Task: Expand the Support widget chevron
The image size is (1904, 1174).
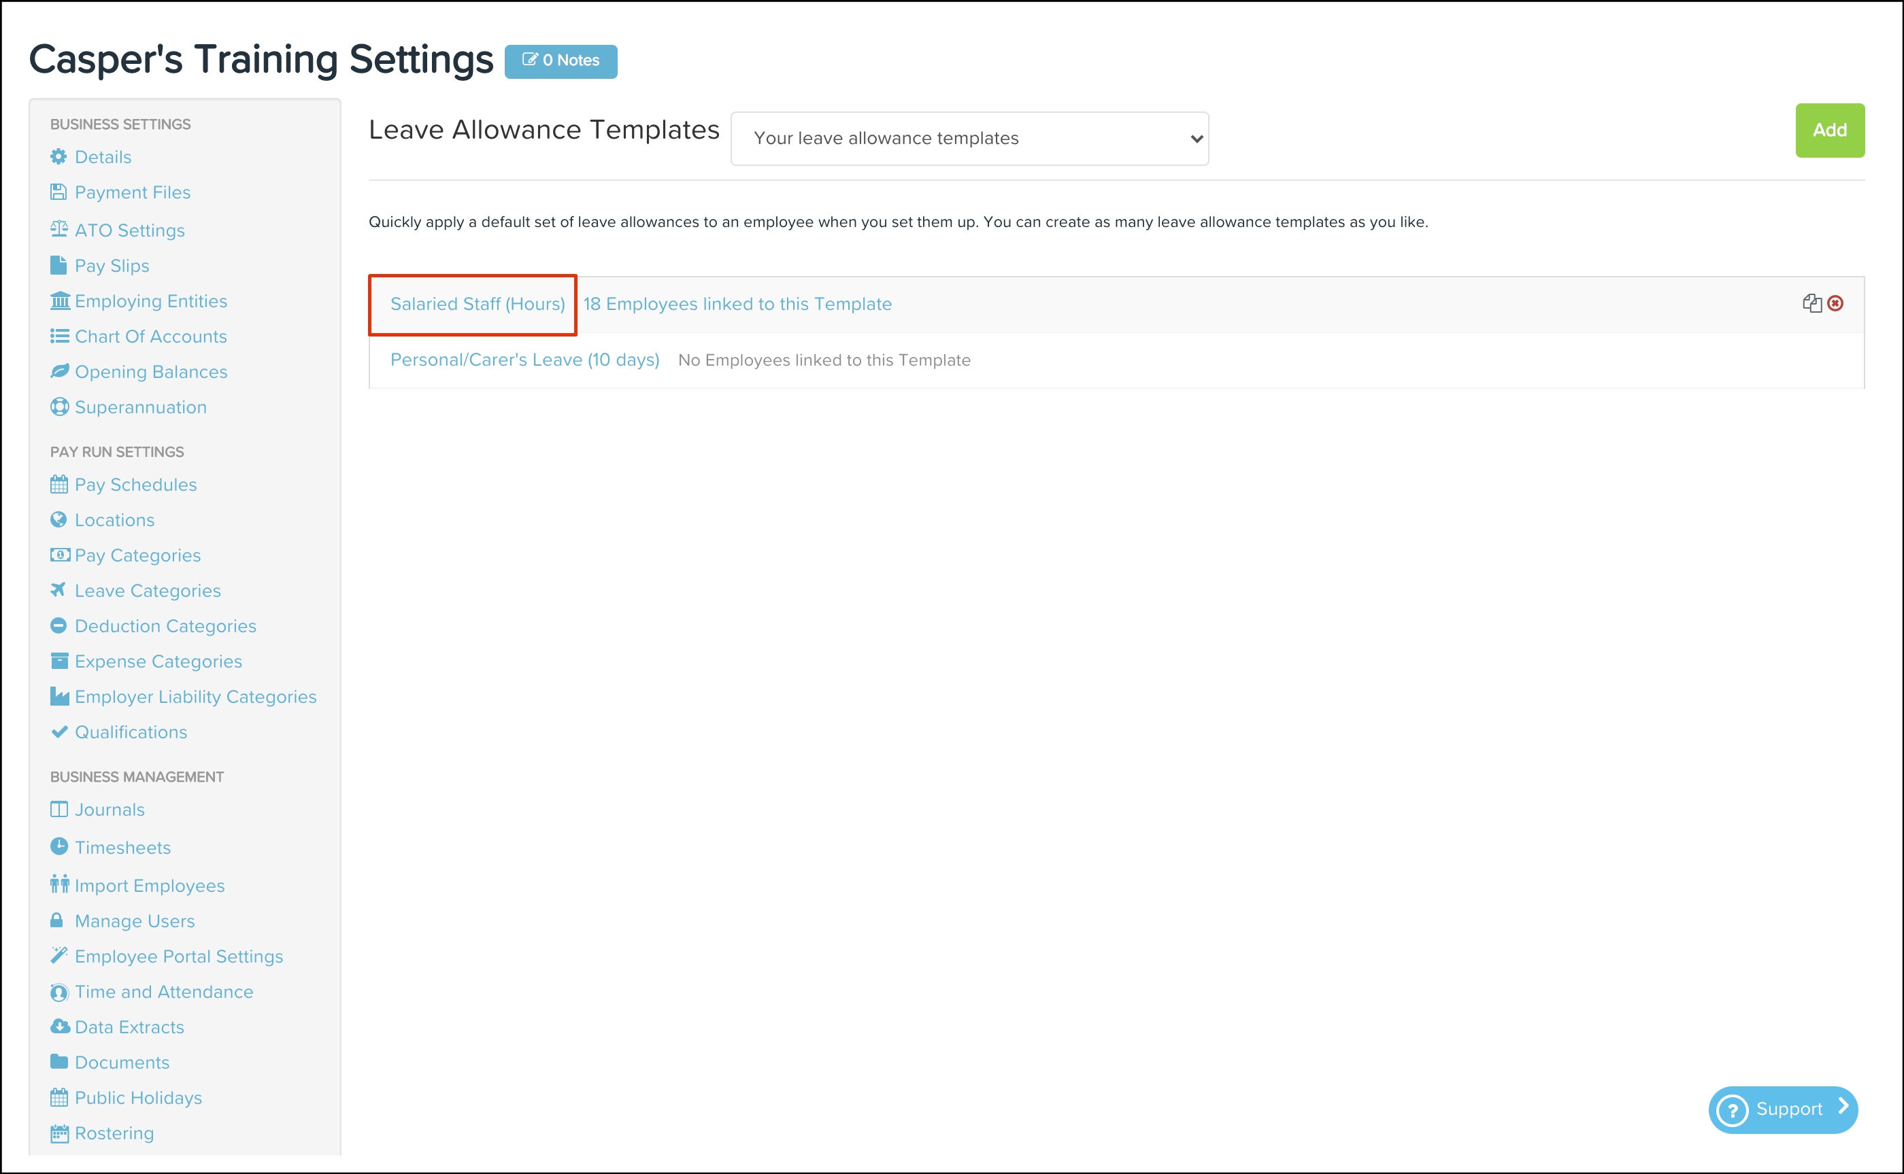Action: tap(1843, 1107)
